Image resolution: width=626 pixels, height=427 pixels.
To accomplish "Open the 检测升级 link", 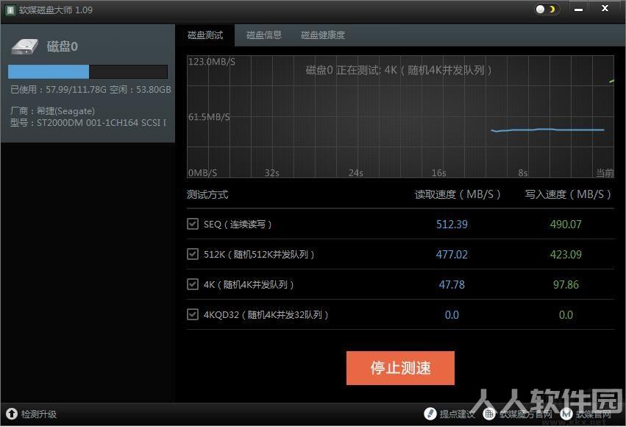I will pyautogui.click(x=39, y=414).
